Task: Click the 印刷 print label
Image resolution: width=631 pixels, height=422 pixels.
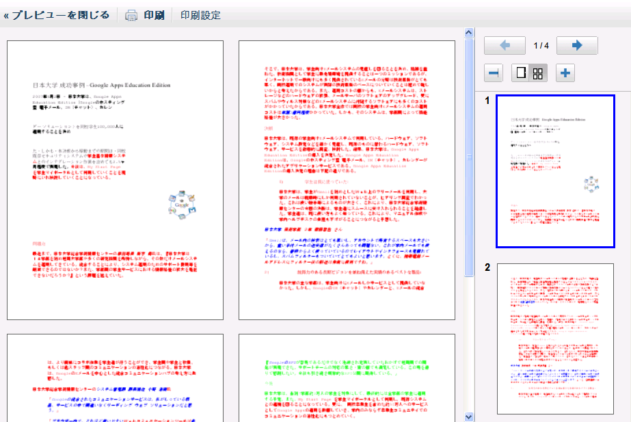Action: pos(154,15)
